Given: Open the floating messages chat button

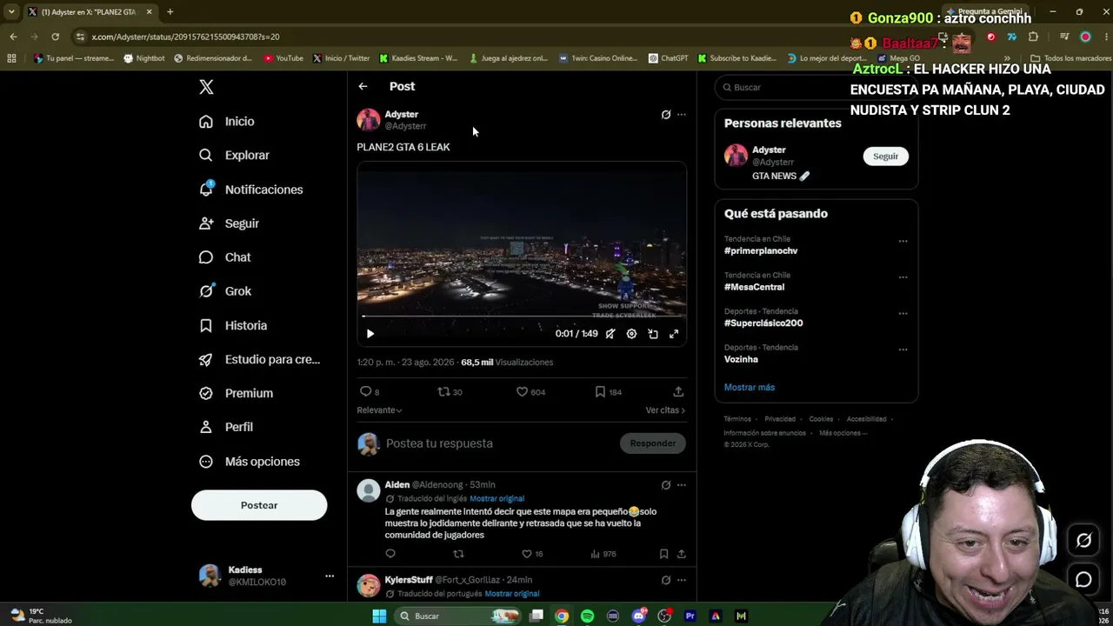Looking at the screenshot, I should (x=1083, y=579).
